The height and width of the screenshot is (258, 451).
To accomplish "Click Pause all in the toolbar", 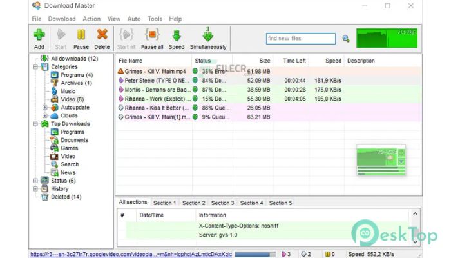I will tap(152, 39).
